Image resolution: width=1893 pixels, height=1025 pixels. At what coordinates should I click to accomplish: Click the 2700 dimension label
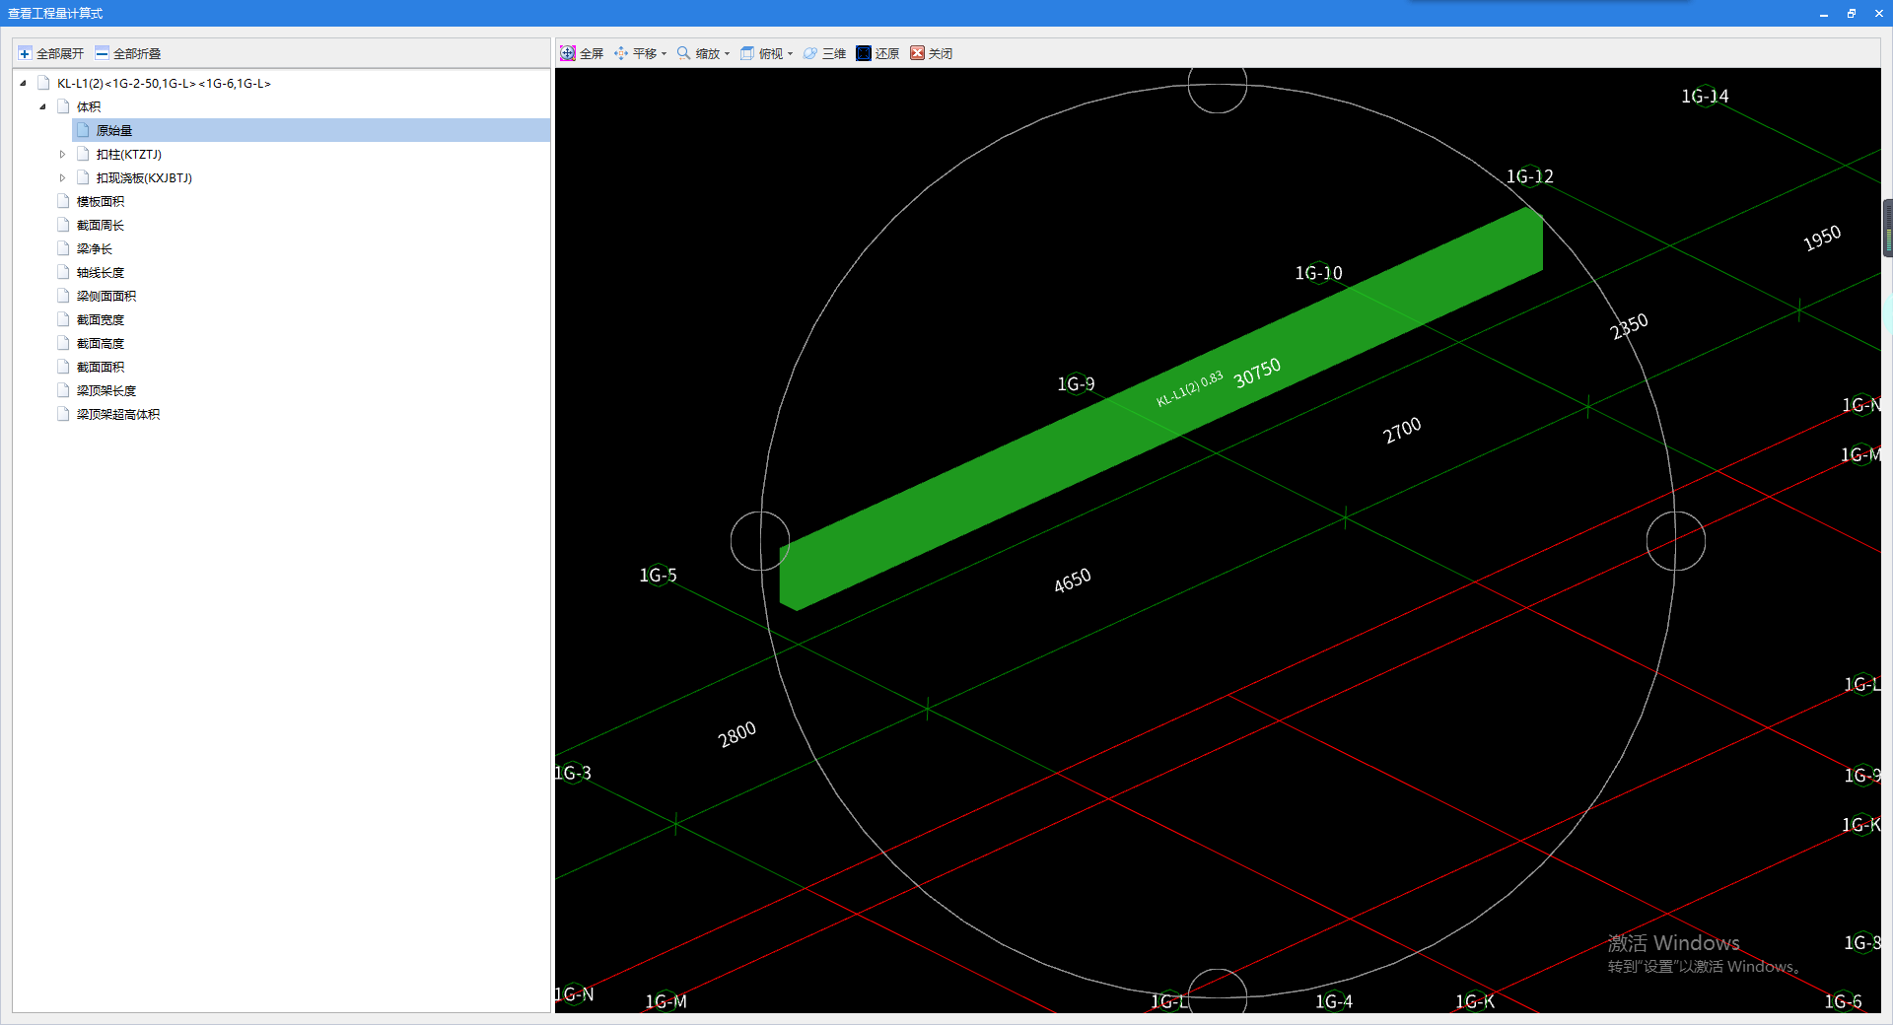pos(1402,429)
